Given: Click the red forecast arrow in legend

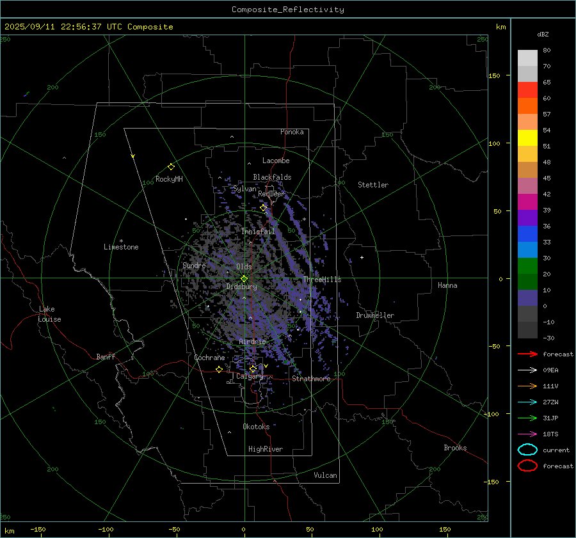Looking at the screenshot, I should tap(527, 354).
